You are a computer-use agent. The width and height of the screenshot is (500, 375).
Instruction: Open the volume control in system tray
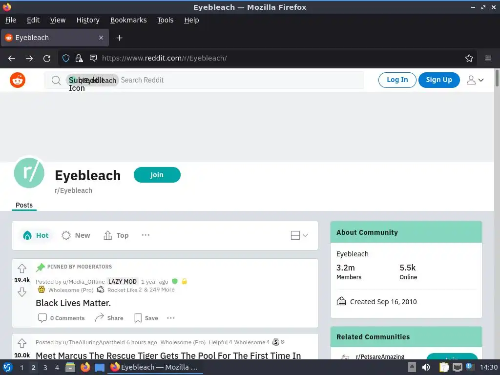click(426, 367)
